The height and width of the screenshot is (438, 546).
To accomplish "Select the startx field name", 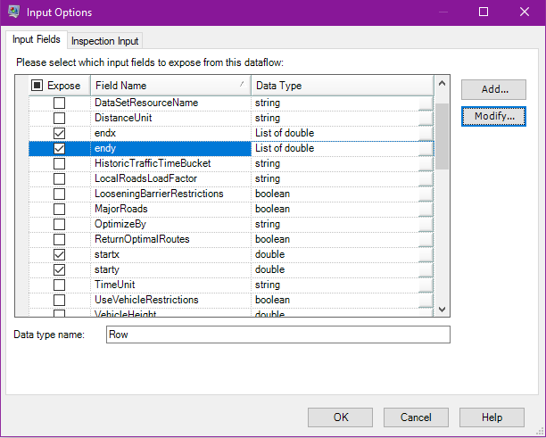I will 107,254.
